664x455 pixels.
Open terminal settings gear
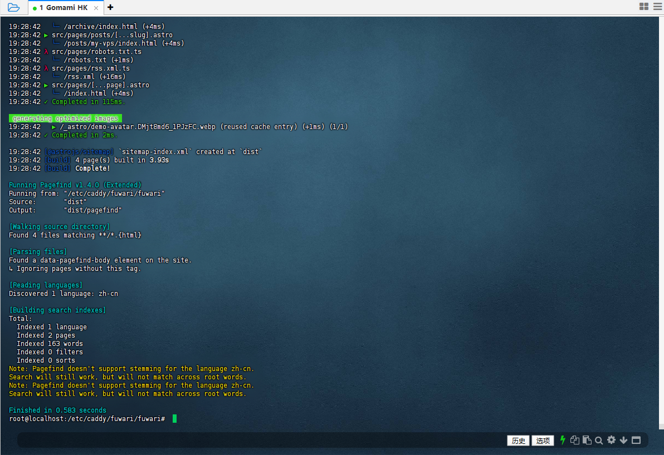tap(611, 440)
